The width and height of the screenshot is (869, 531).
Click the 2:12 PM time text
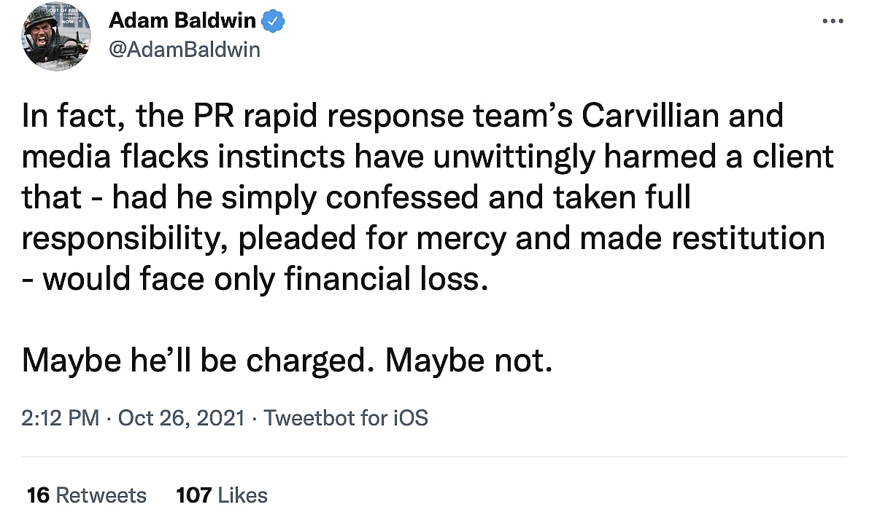60,418
